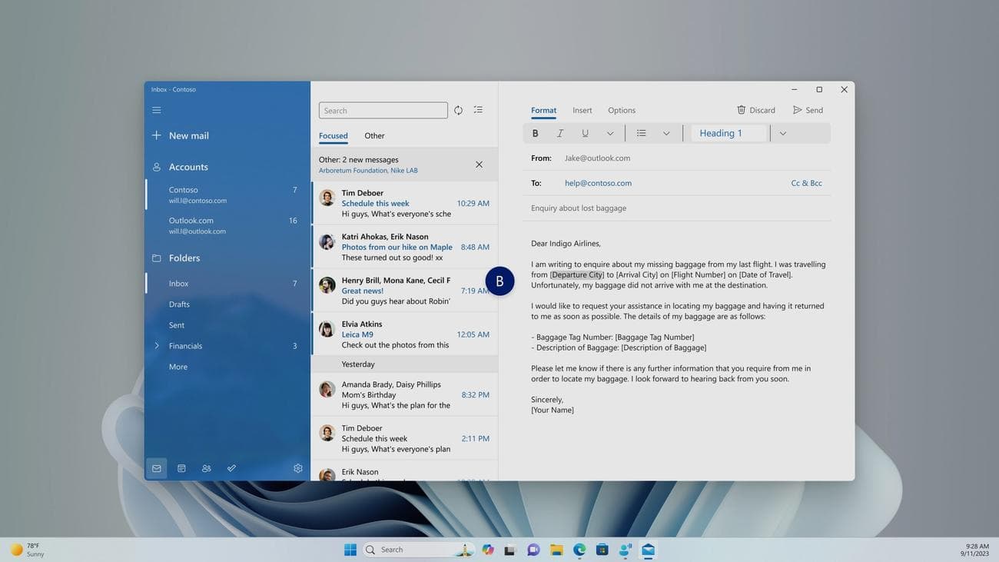
Task: Switch to the Other inbox tab
Action: pos(375,136)
